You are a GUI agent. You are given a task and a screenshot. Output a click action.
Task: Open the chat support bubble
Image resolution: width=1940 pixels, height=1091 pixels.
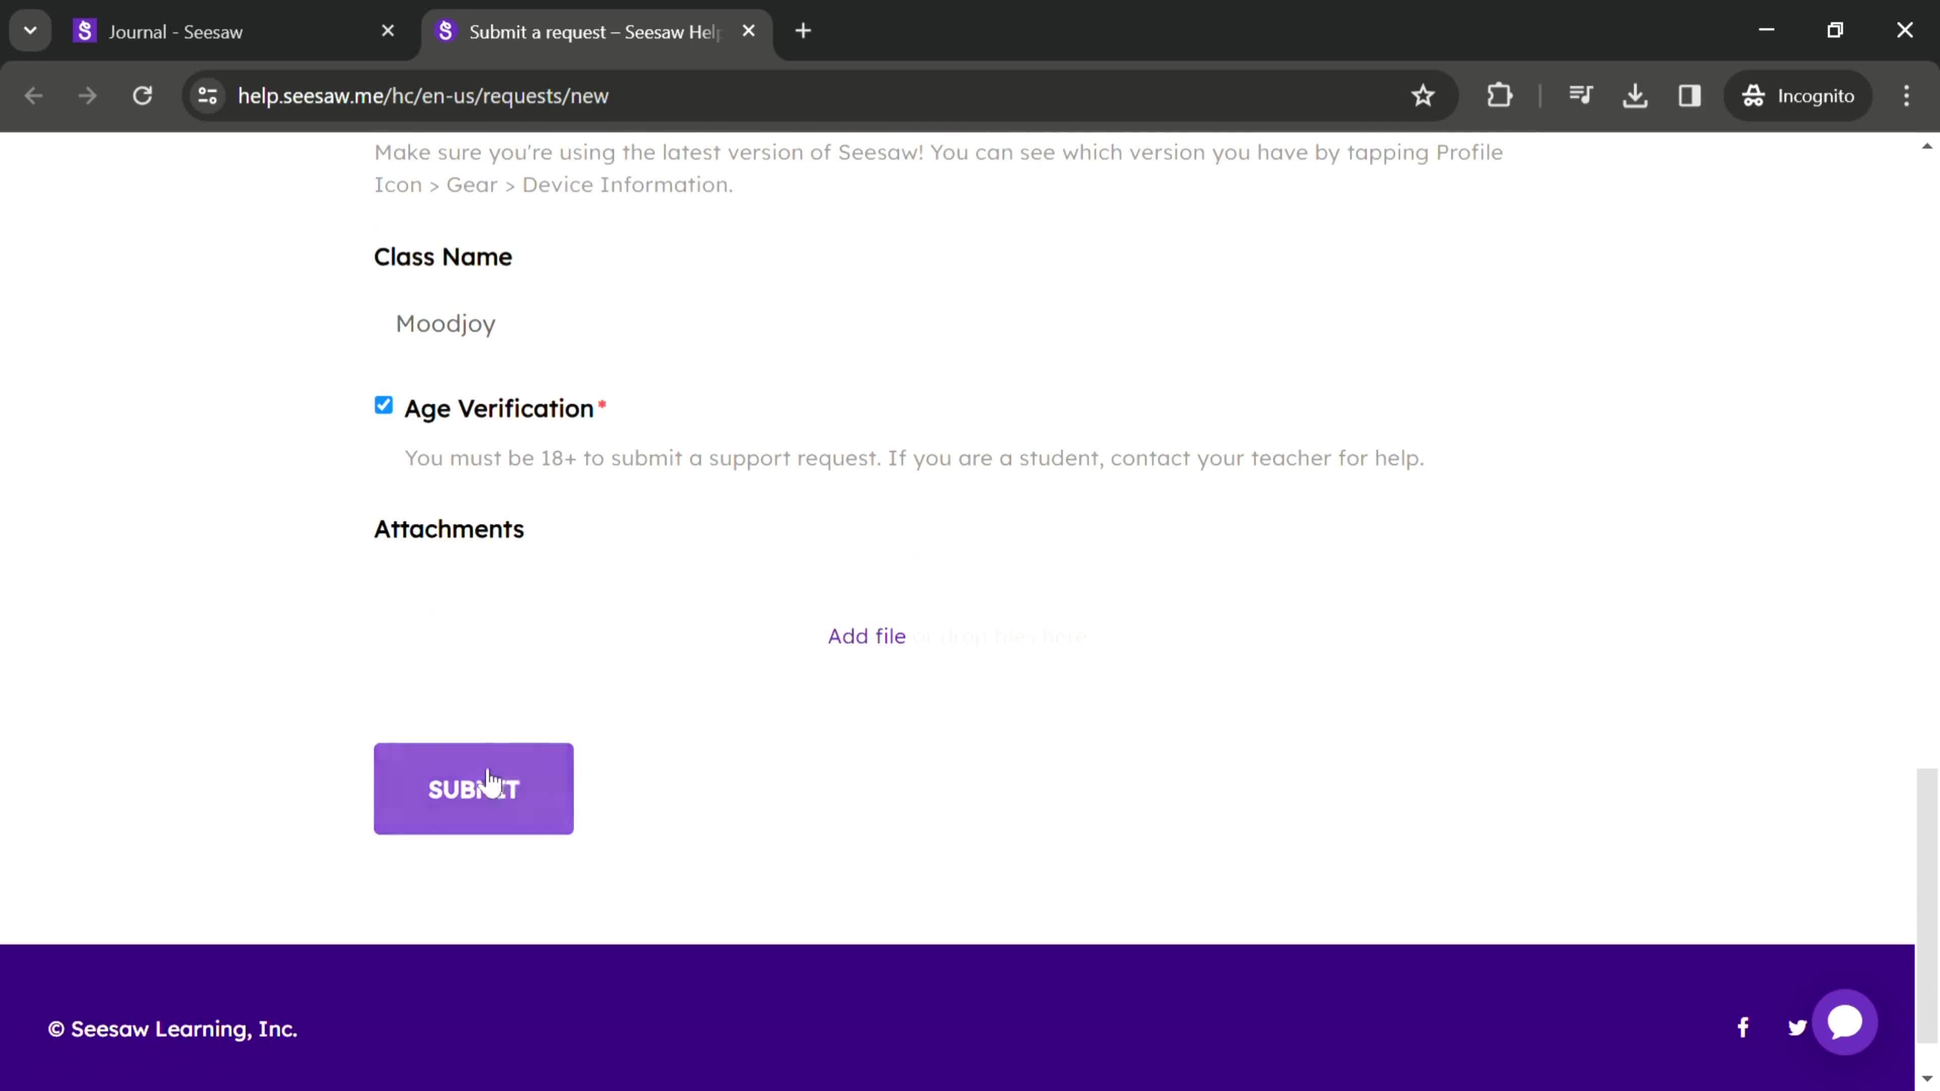tap(1845, 1022)
